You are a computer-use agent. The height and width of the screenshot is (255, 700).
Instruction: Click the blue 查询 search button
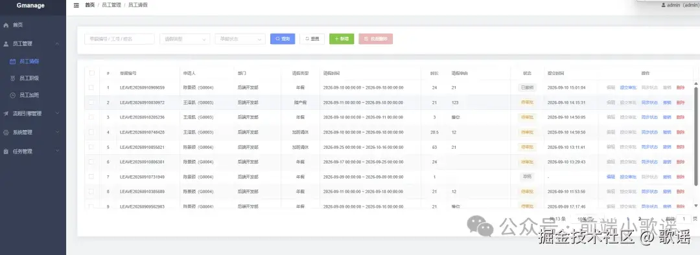click(x=283, y=39)
